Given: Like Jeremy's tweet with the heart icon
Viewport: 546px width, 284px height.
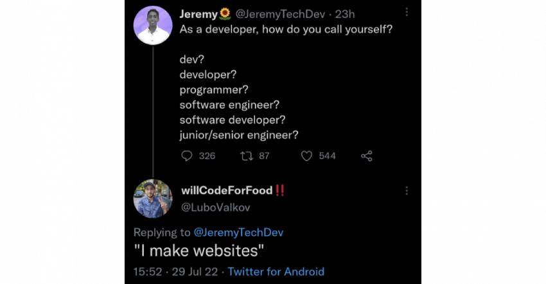Looking at the screenshot, I should click(306, 156).
